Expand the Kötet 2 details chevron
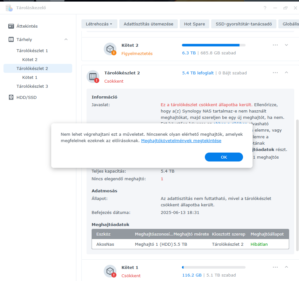The height and width of the screenshot is (281, 299). pyautogui.click(x=286, y=45)
